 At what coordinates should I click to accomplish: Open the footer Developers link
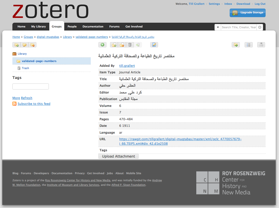pyautogui.click(x=41, y=173)
